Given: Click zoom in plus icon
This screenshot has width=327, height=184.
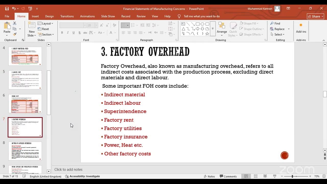Looking at the screenshot, I should (x=310, y=176).
